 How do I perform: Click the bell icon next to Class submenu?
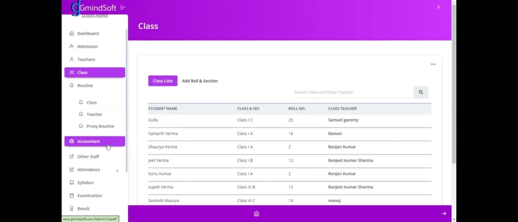point(81,102)
